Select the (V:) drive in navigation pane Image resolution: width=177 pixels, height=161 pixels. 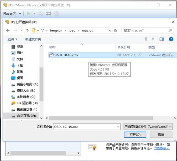[x=21, y=116]
